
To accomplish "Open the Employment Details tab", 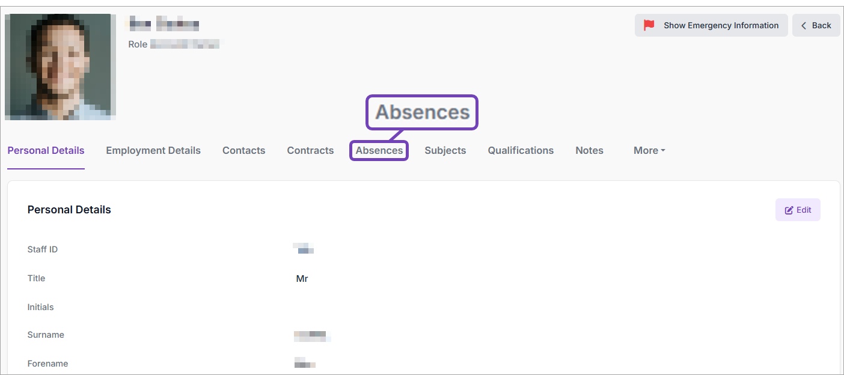I will [153, 150].
